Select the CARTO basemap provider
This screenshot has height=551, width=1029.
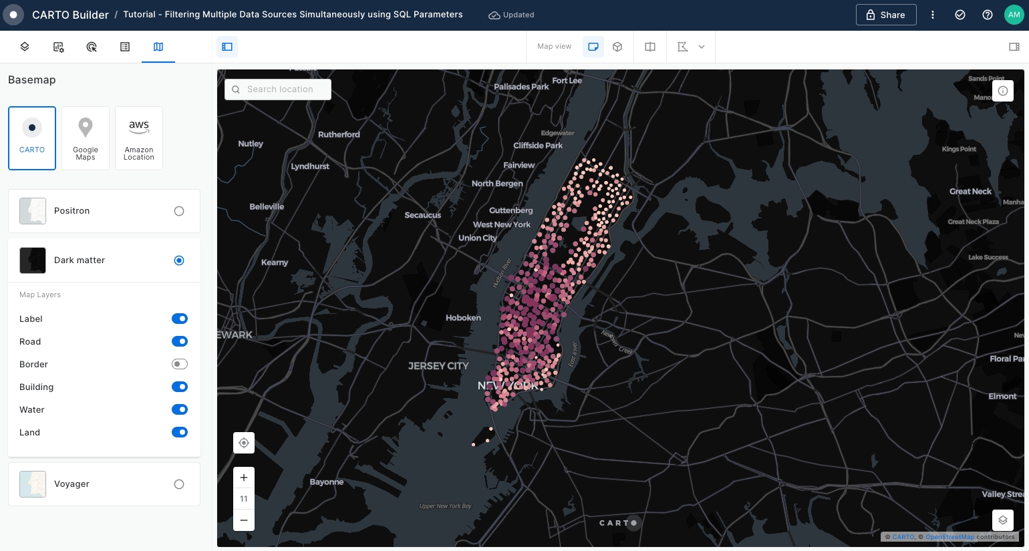32,138
